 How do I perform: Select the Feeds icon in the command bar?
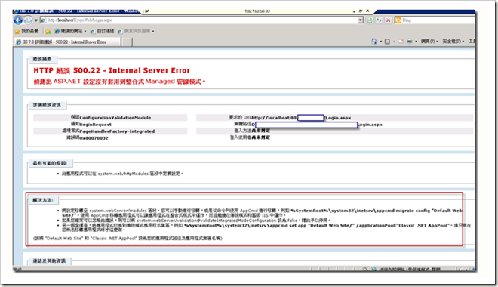click(387, 42)
